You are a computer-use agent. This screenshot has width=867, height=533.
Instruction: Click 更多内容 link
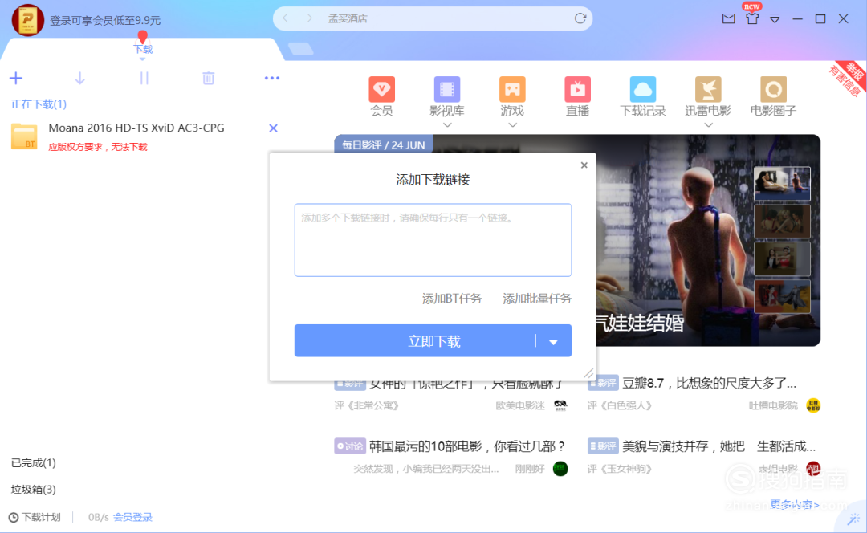point(795,504)
